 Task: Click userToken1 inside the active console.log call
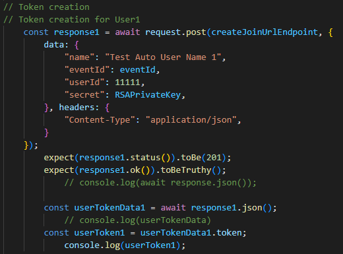click(150, 245)
